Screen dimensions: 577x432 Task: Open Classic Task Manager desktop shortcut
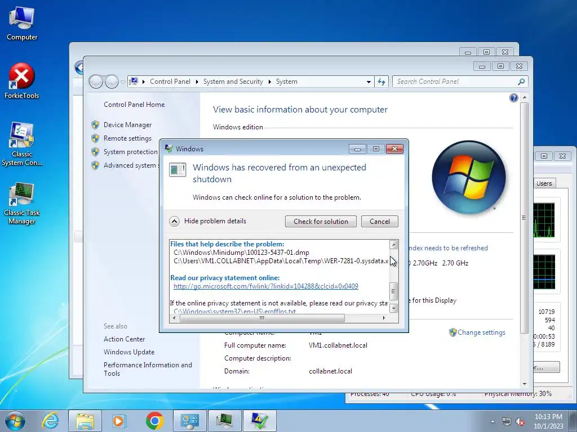pyautogui.click(x=22, y=203)
